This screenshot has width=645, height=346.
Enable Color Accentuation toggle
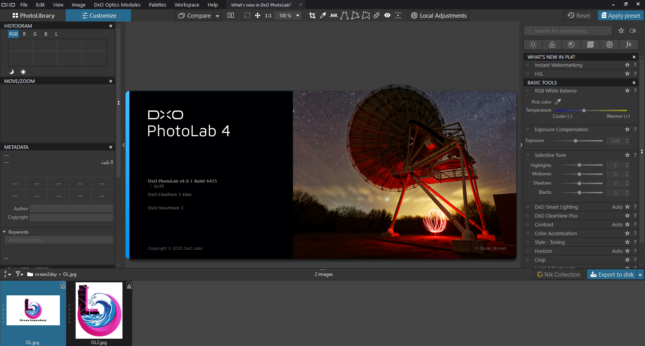pos(529,233)
